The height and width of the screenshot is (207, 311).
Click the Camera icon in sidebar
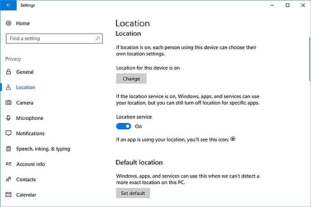(x=8, y=102)
